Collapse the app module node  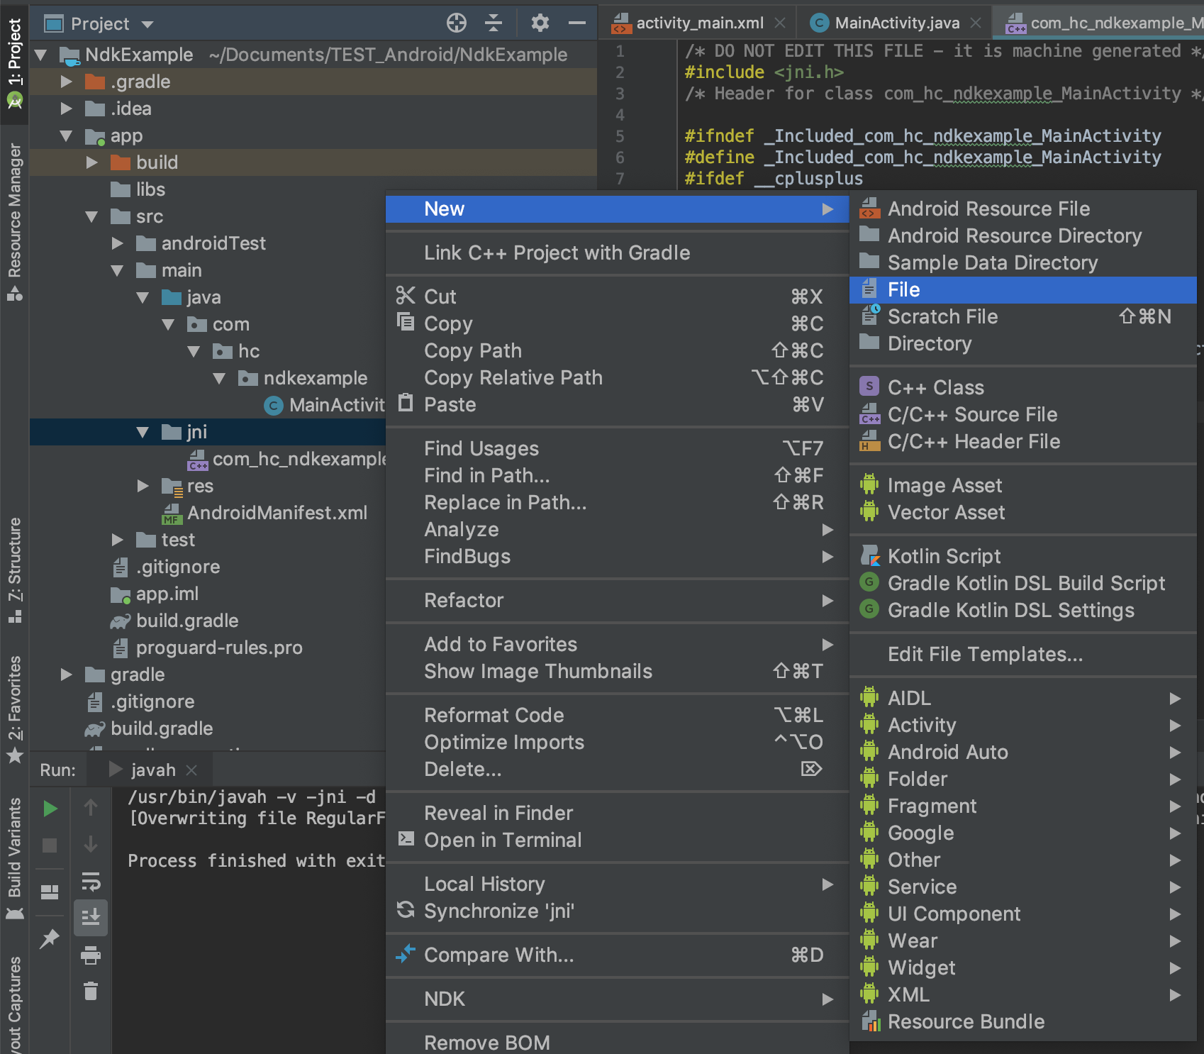point(67,135)
